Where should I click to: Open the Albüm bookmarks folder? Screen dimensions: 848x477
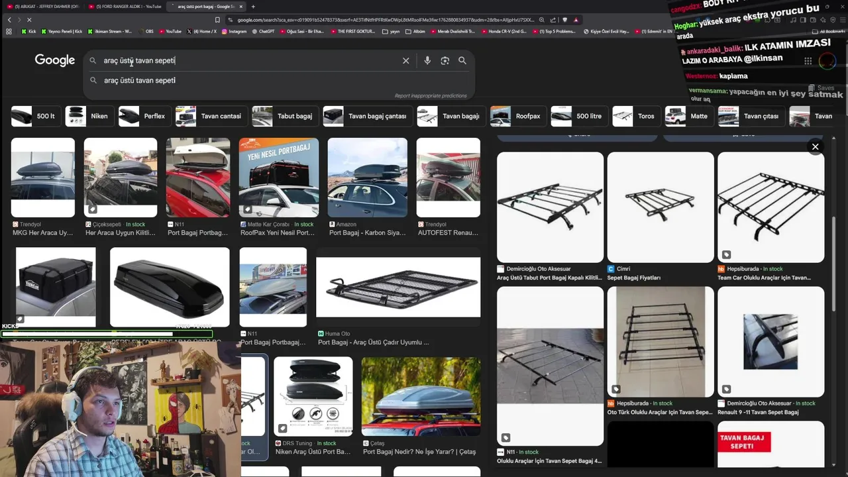tap(416, 31)
